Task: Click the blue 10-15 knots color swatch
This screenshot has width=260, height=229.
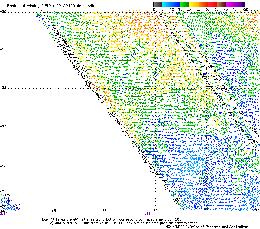Action: tap(176, 4)
